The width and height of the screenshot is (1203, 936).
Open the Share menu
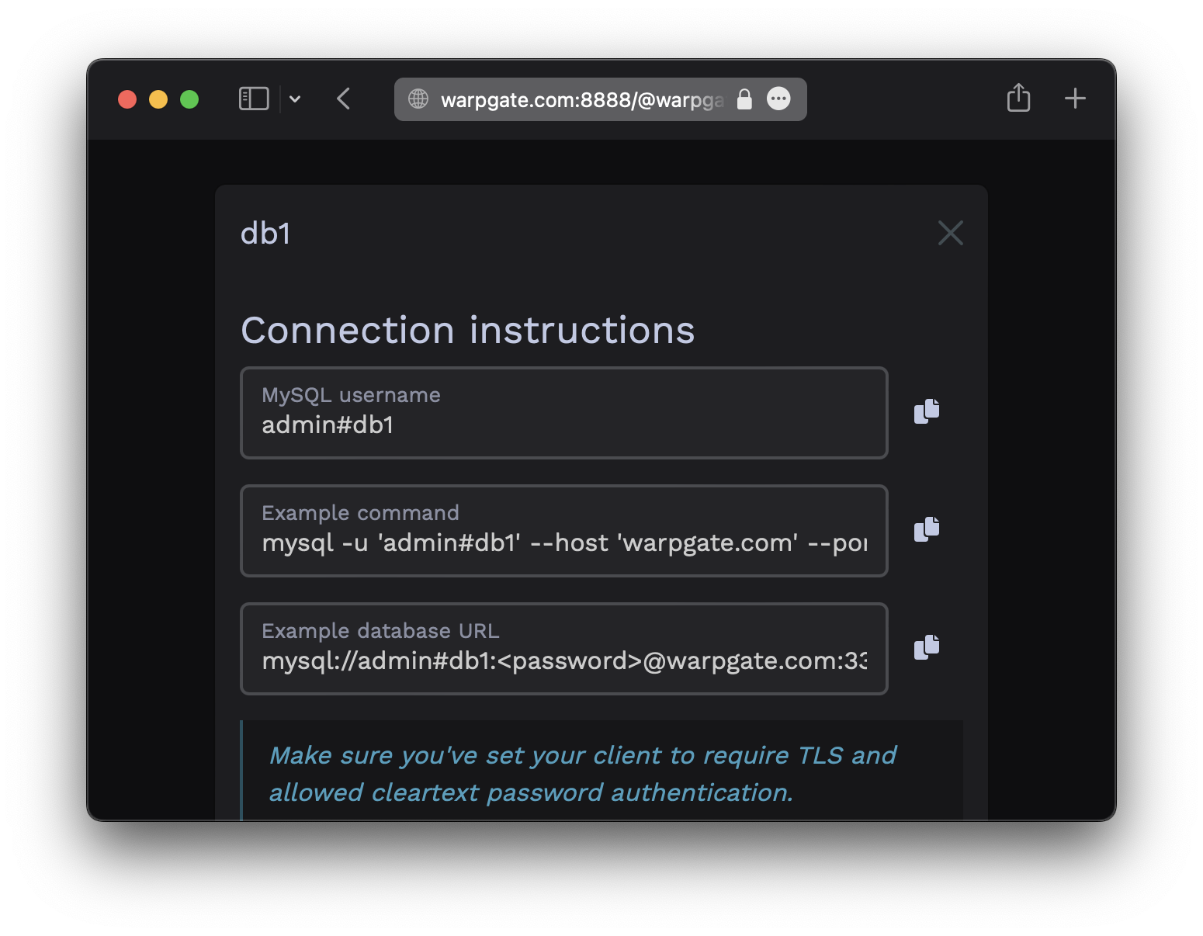[1018, 98]
